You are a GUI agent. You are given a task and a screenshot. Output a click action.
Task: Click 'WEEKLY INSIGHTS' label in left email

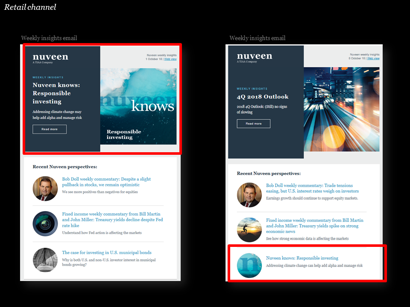(x=48, y=78)
